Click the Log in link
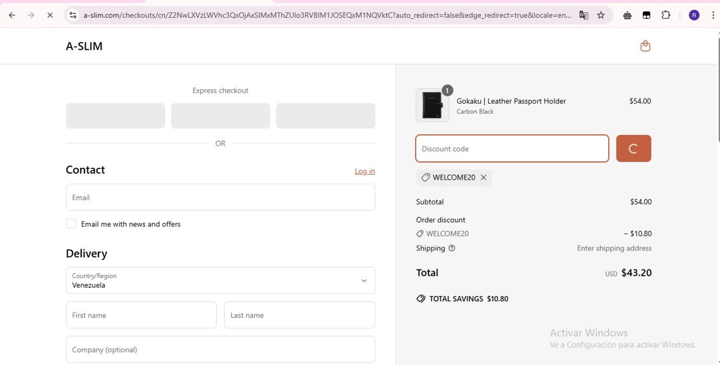The height and width of the screenshot is (365, 720). (x=365, y=171)
